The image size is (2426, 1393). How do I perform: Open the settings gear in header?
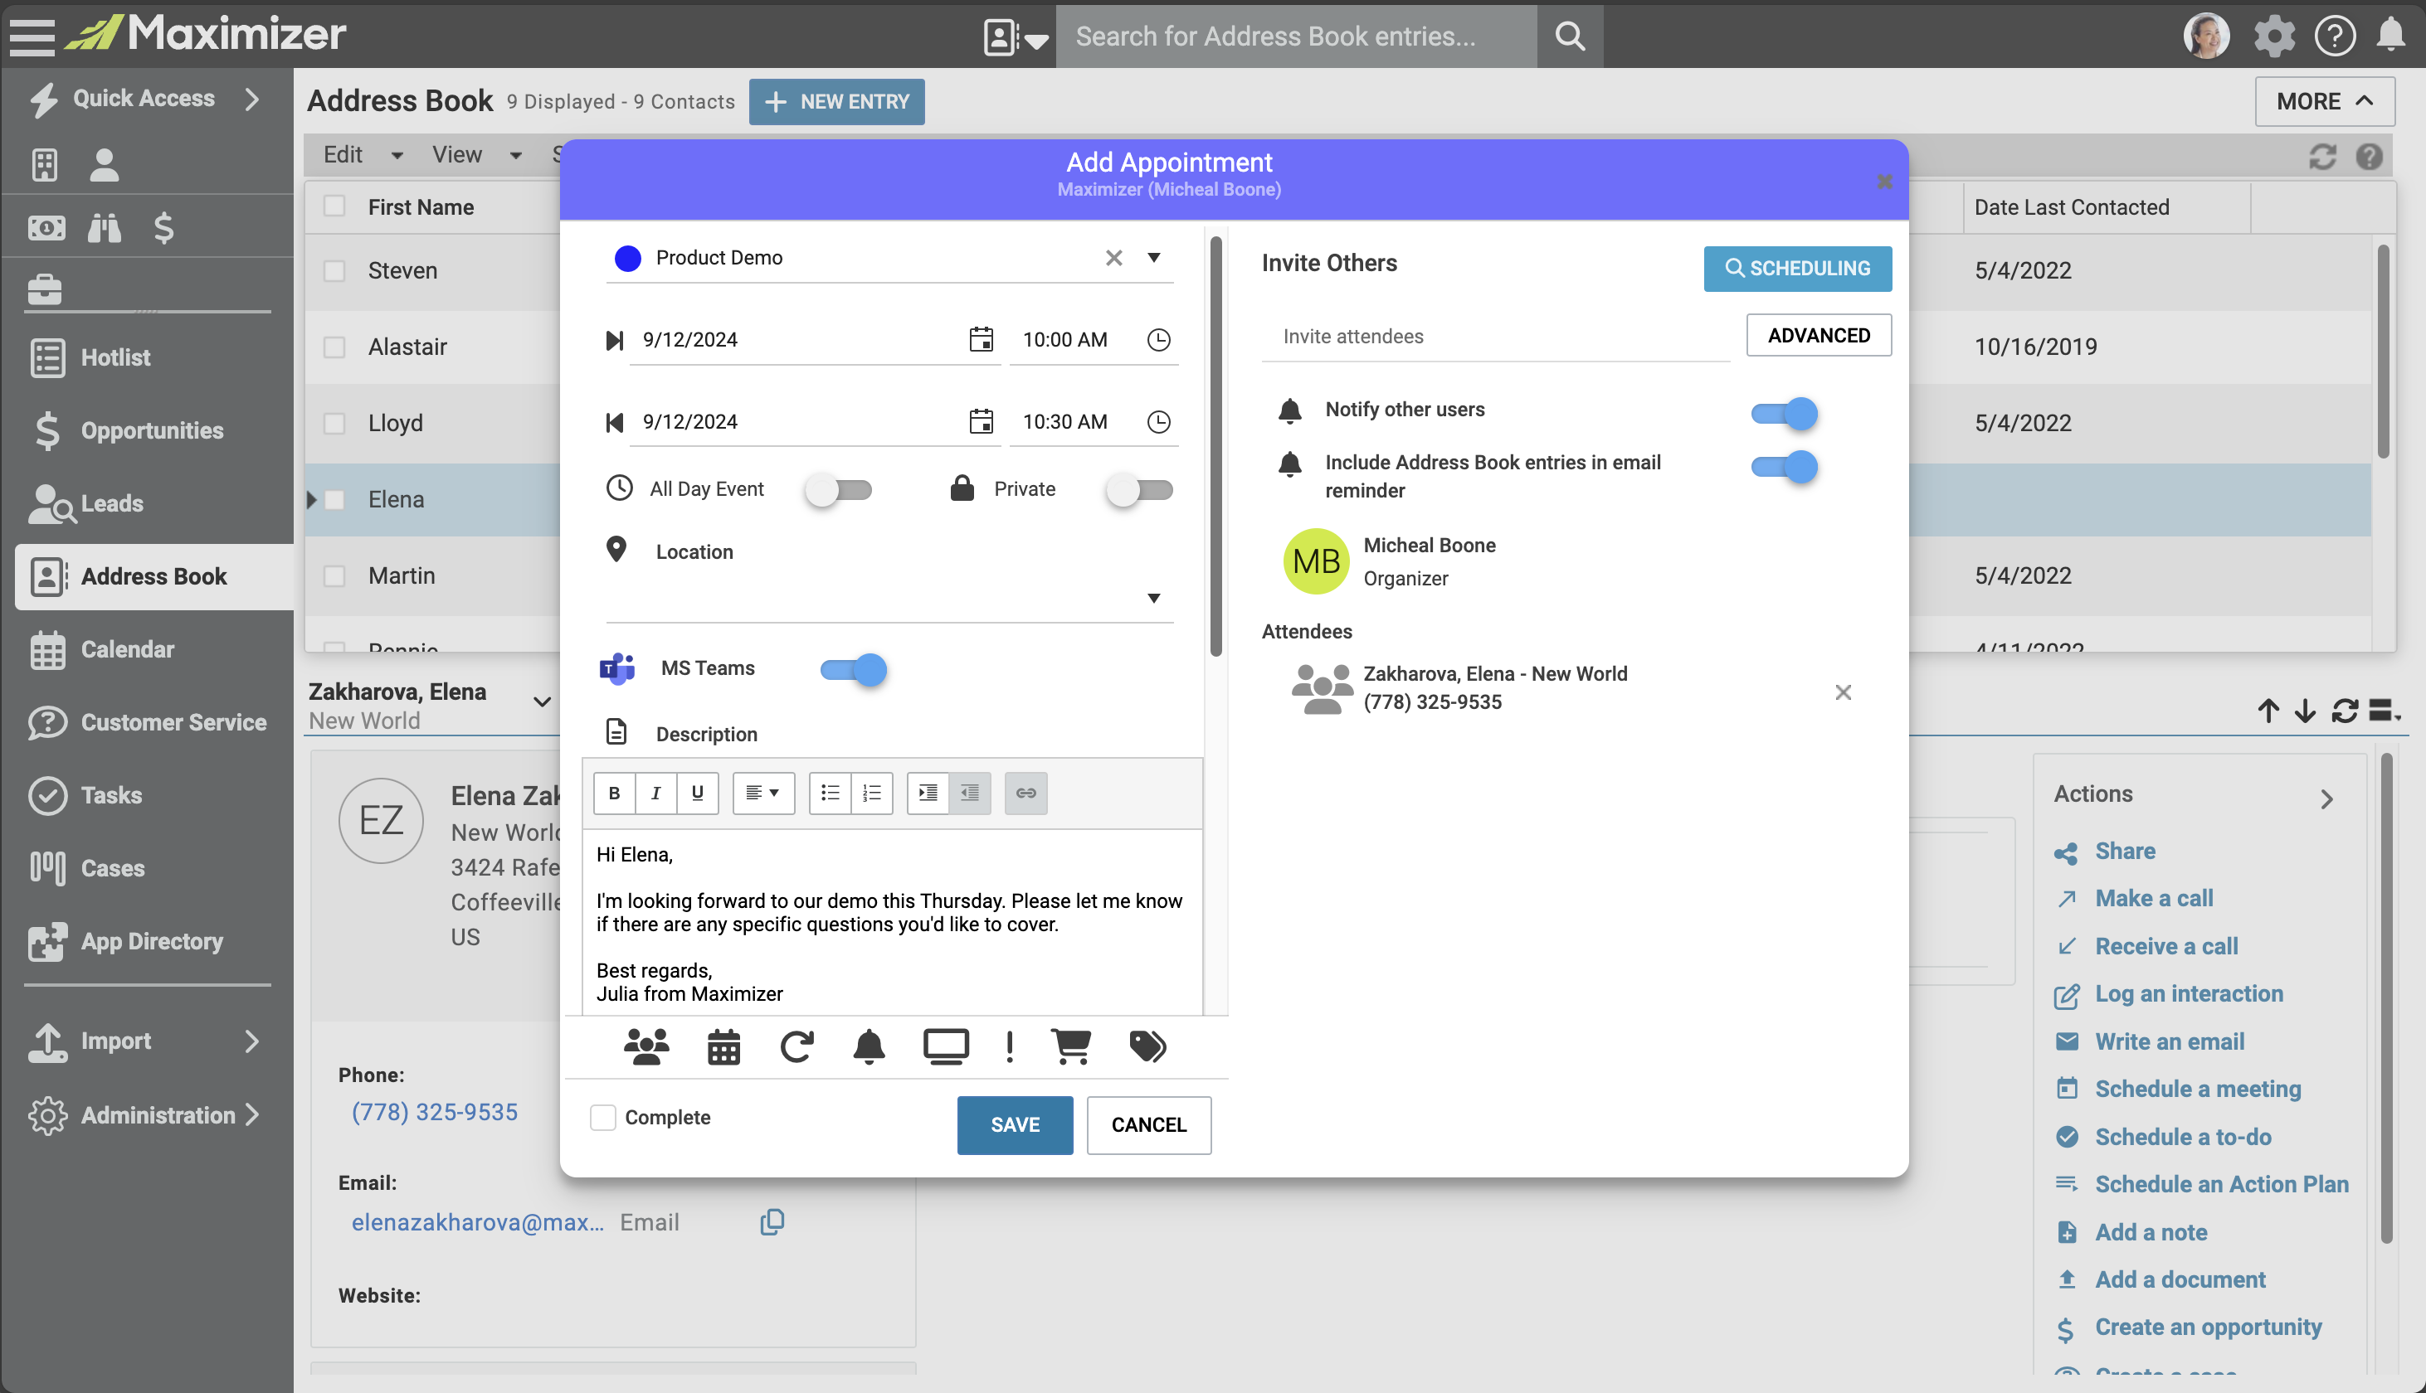2274,36
